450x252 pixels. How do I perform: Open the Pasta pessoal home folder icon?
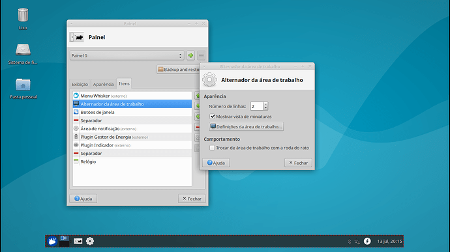click(23, 85)
